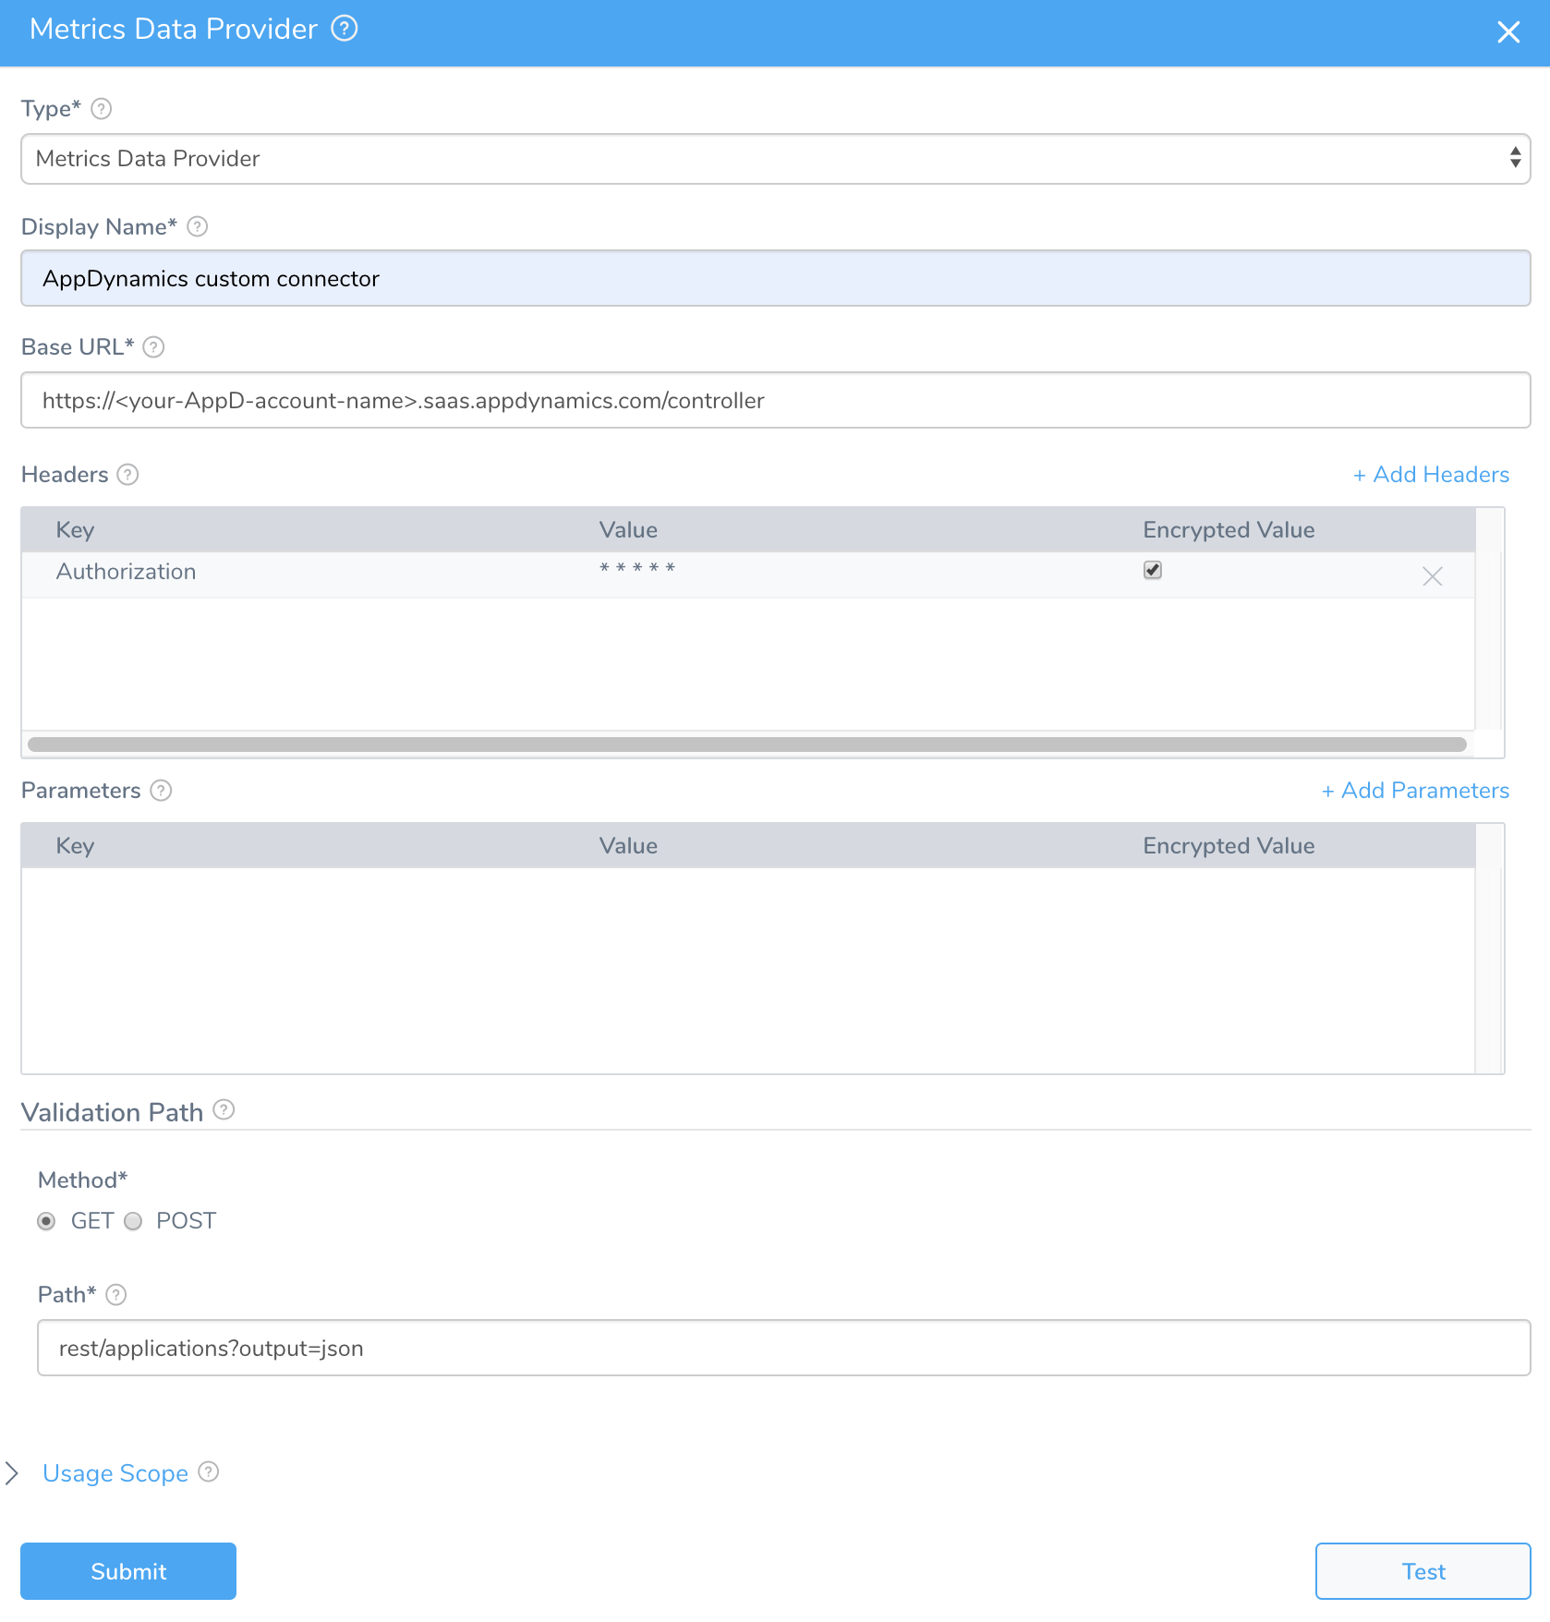Click help icon next to Base URL
Viewport: 1550px width, 1622px height.
coord(154,347)
